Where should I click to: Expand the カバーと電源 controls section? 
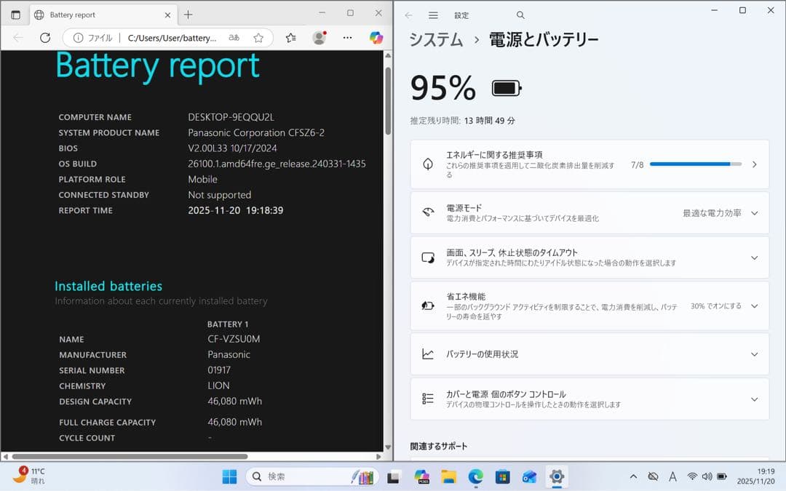[755, 399]
